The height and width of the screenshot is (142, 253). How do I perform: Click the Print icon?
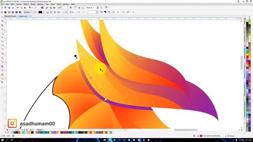coord(13,7)
